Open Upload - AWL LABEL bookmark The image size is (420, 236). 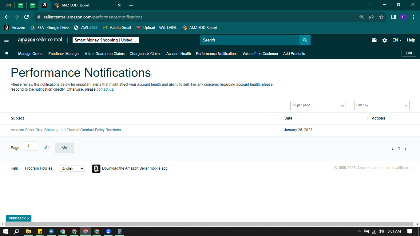coord(157,28)
